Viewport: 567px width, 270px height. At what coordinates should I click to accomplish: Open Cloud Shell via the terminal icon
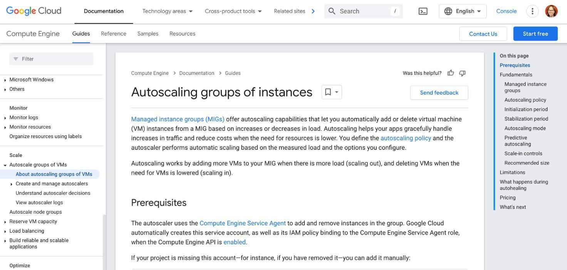click(423, 11)
